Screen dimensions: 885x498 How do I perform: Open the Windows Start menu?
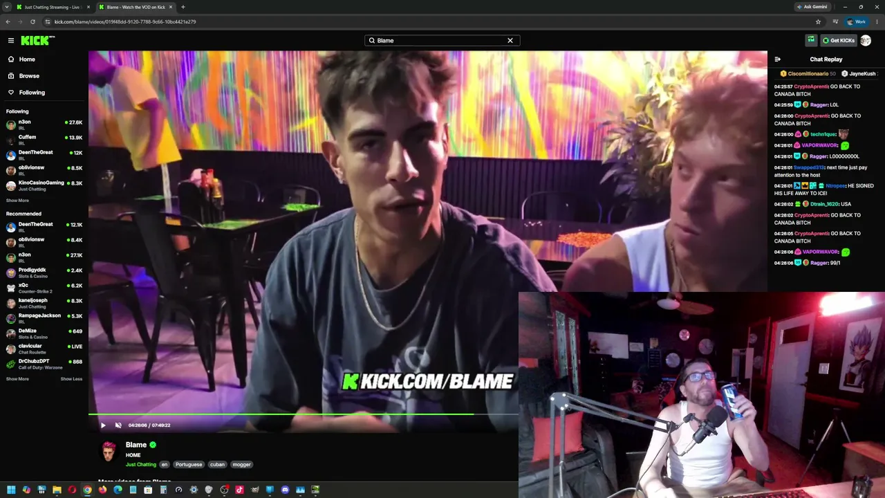pyautogui.click(x=11, y=490)
